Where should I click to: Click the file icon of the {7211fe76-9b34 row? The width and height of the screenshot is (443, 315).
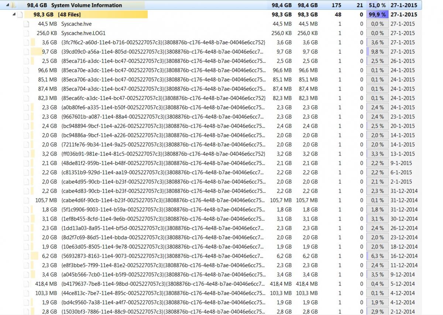click(26, 144)
